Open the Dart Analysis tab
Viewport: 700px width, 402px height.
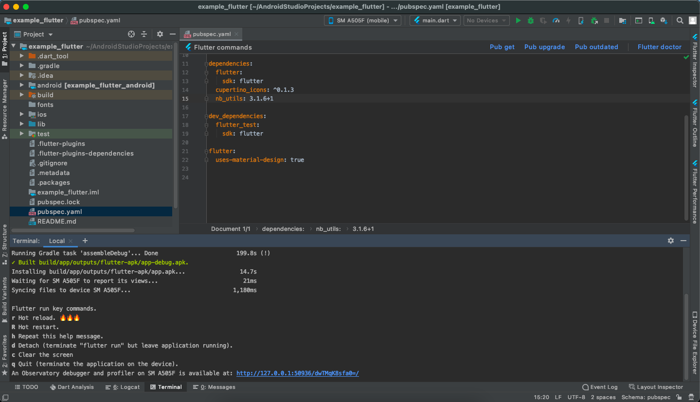(72, 387)
